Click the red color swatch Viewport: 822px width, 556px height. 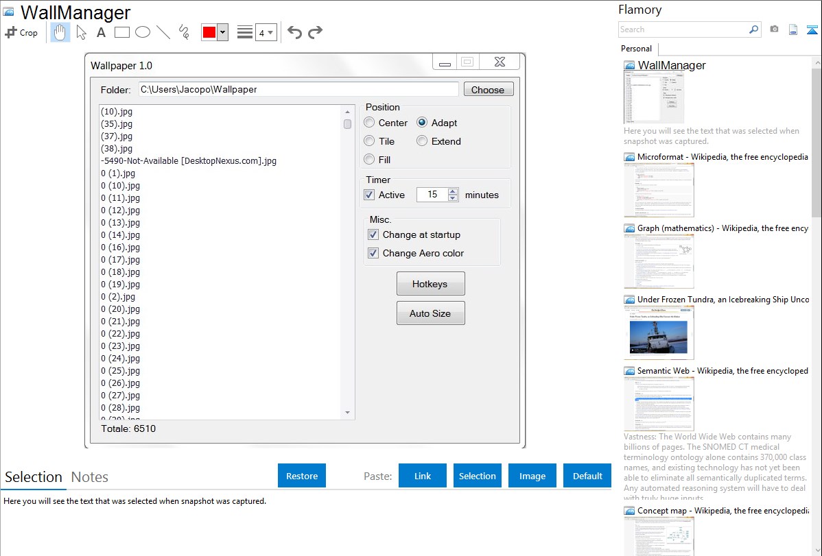click(209, 32)
